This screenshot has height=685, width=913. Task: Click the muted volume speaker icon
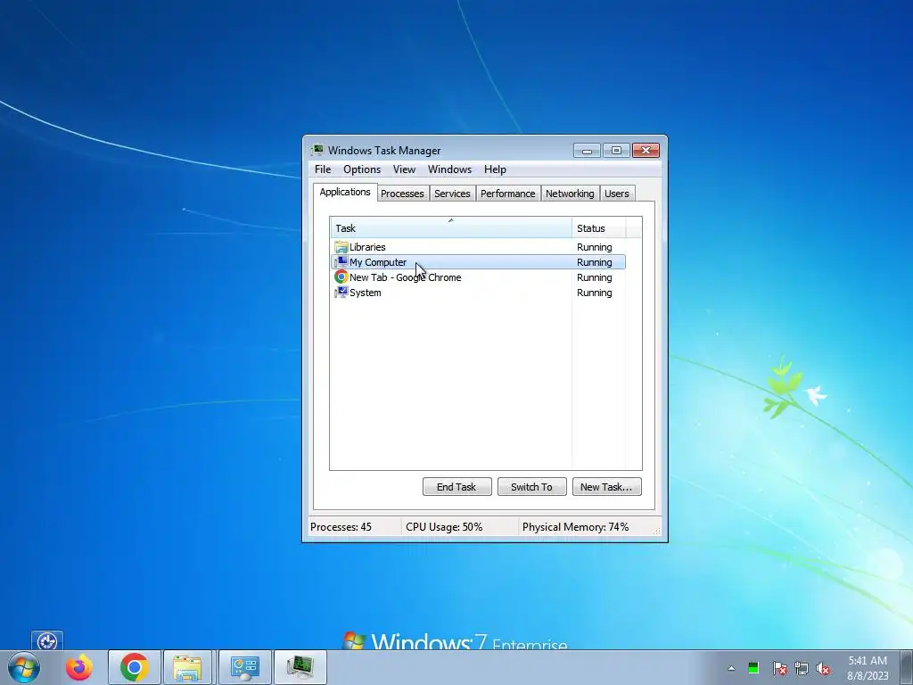823,668
